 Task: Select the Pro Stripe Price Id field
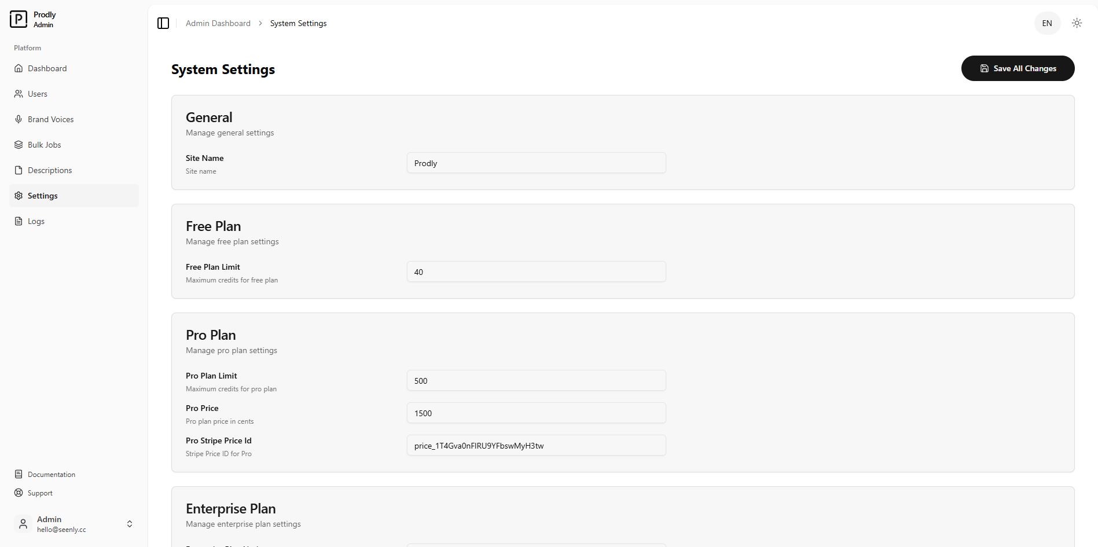coord(536,446)
